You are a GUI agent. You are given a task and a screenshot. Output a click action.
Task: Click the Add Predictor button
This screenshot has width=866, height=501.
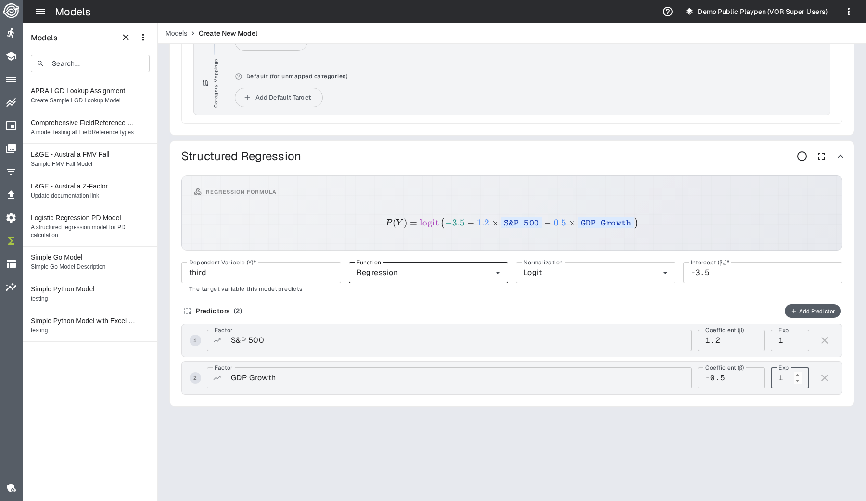point(813,311)
